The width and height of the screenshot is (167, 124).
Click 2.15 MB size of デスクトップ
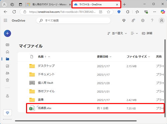tap(132, 66)
